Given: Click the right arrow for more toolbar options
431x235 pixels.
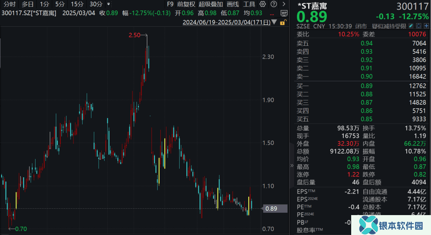Looking at the screenshot, I should pyautogui.click(x=284, y=4).
